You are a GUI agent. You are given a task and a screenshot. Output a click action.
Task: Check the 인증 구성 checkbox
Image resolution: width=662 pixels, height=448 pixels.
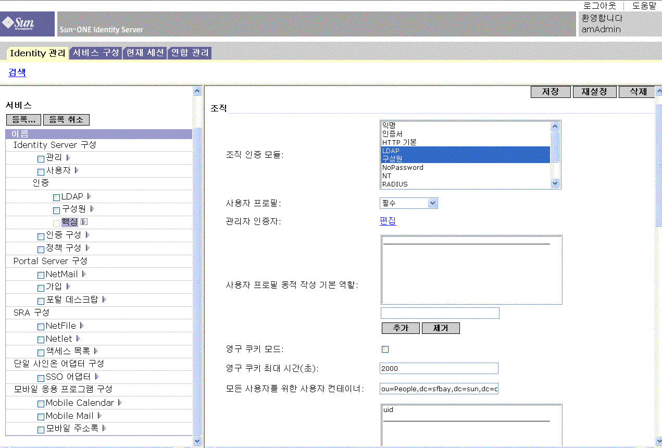[41, 236]
